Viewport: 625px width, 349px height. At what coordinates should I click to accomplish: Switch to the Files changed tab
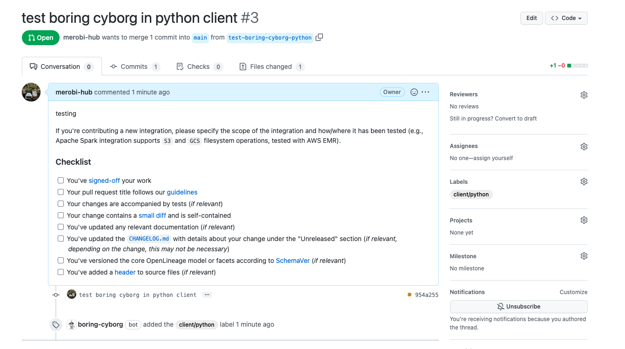[271, 66]
